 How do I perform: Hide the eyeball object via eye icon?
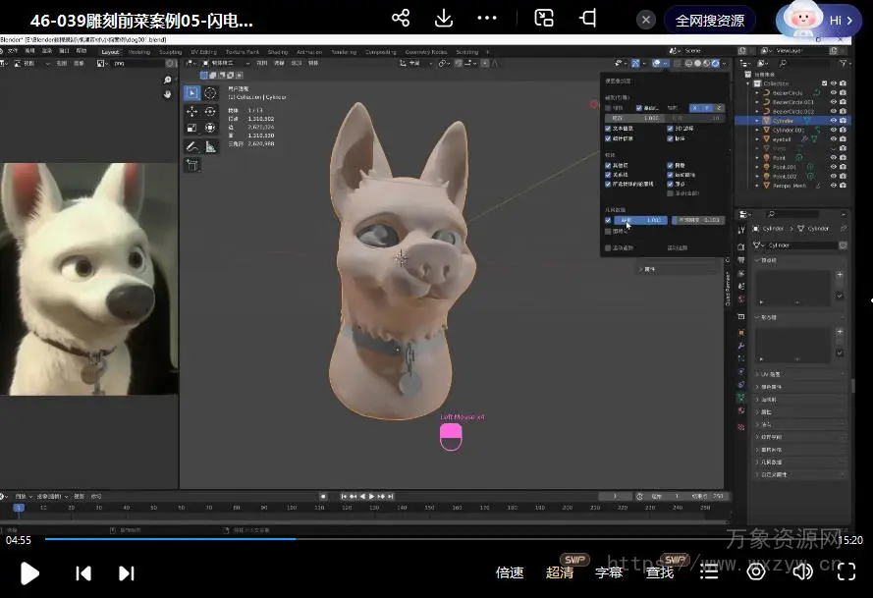pos(834,138)
